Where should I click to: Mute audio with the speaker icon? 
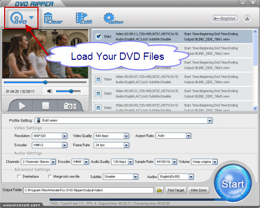click(x=50, y=91)
